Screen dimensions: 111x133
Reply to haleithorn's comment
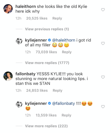point(57,18)
